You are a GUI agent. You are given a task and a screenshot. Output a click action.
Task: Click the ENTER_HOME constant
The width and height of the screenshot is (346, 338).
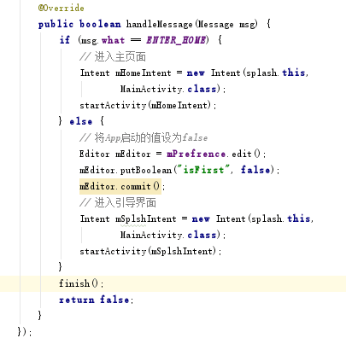click(176, 40)
